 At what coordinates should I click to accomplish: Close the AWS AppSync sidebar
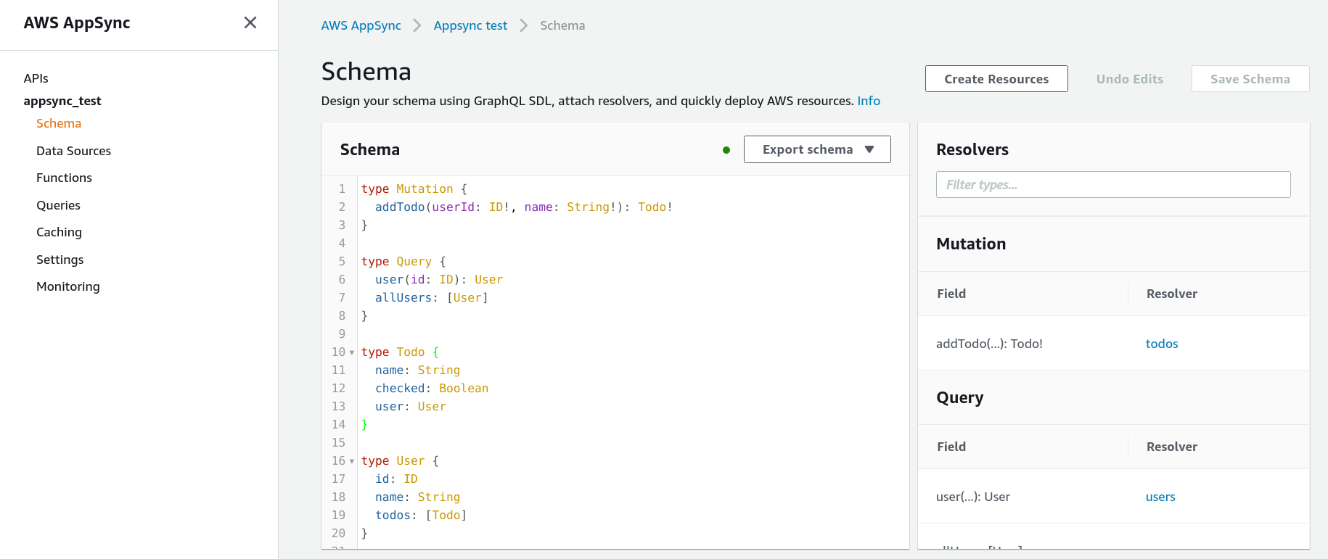pos(250,22)
